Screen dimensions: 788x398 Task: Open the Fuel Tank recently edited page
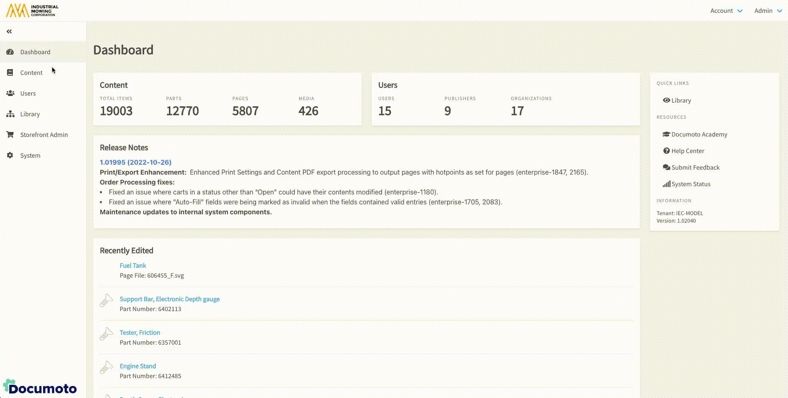point(133,266)
